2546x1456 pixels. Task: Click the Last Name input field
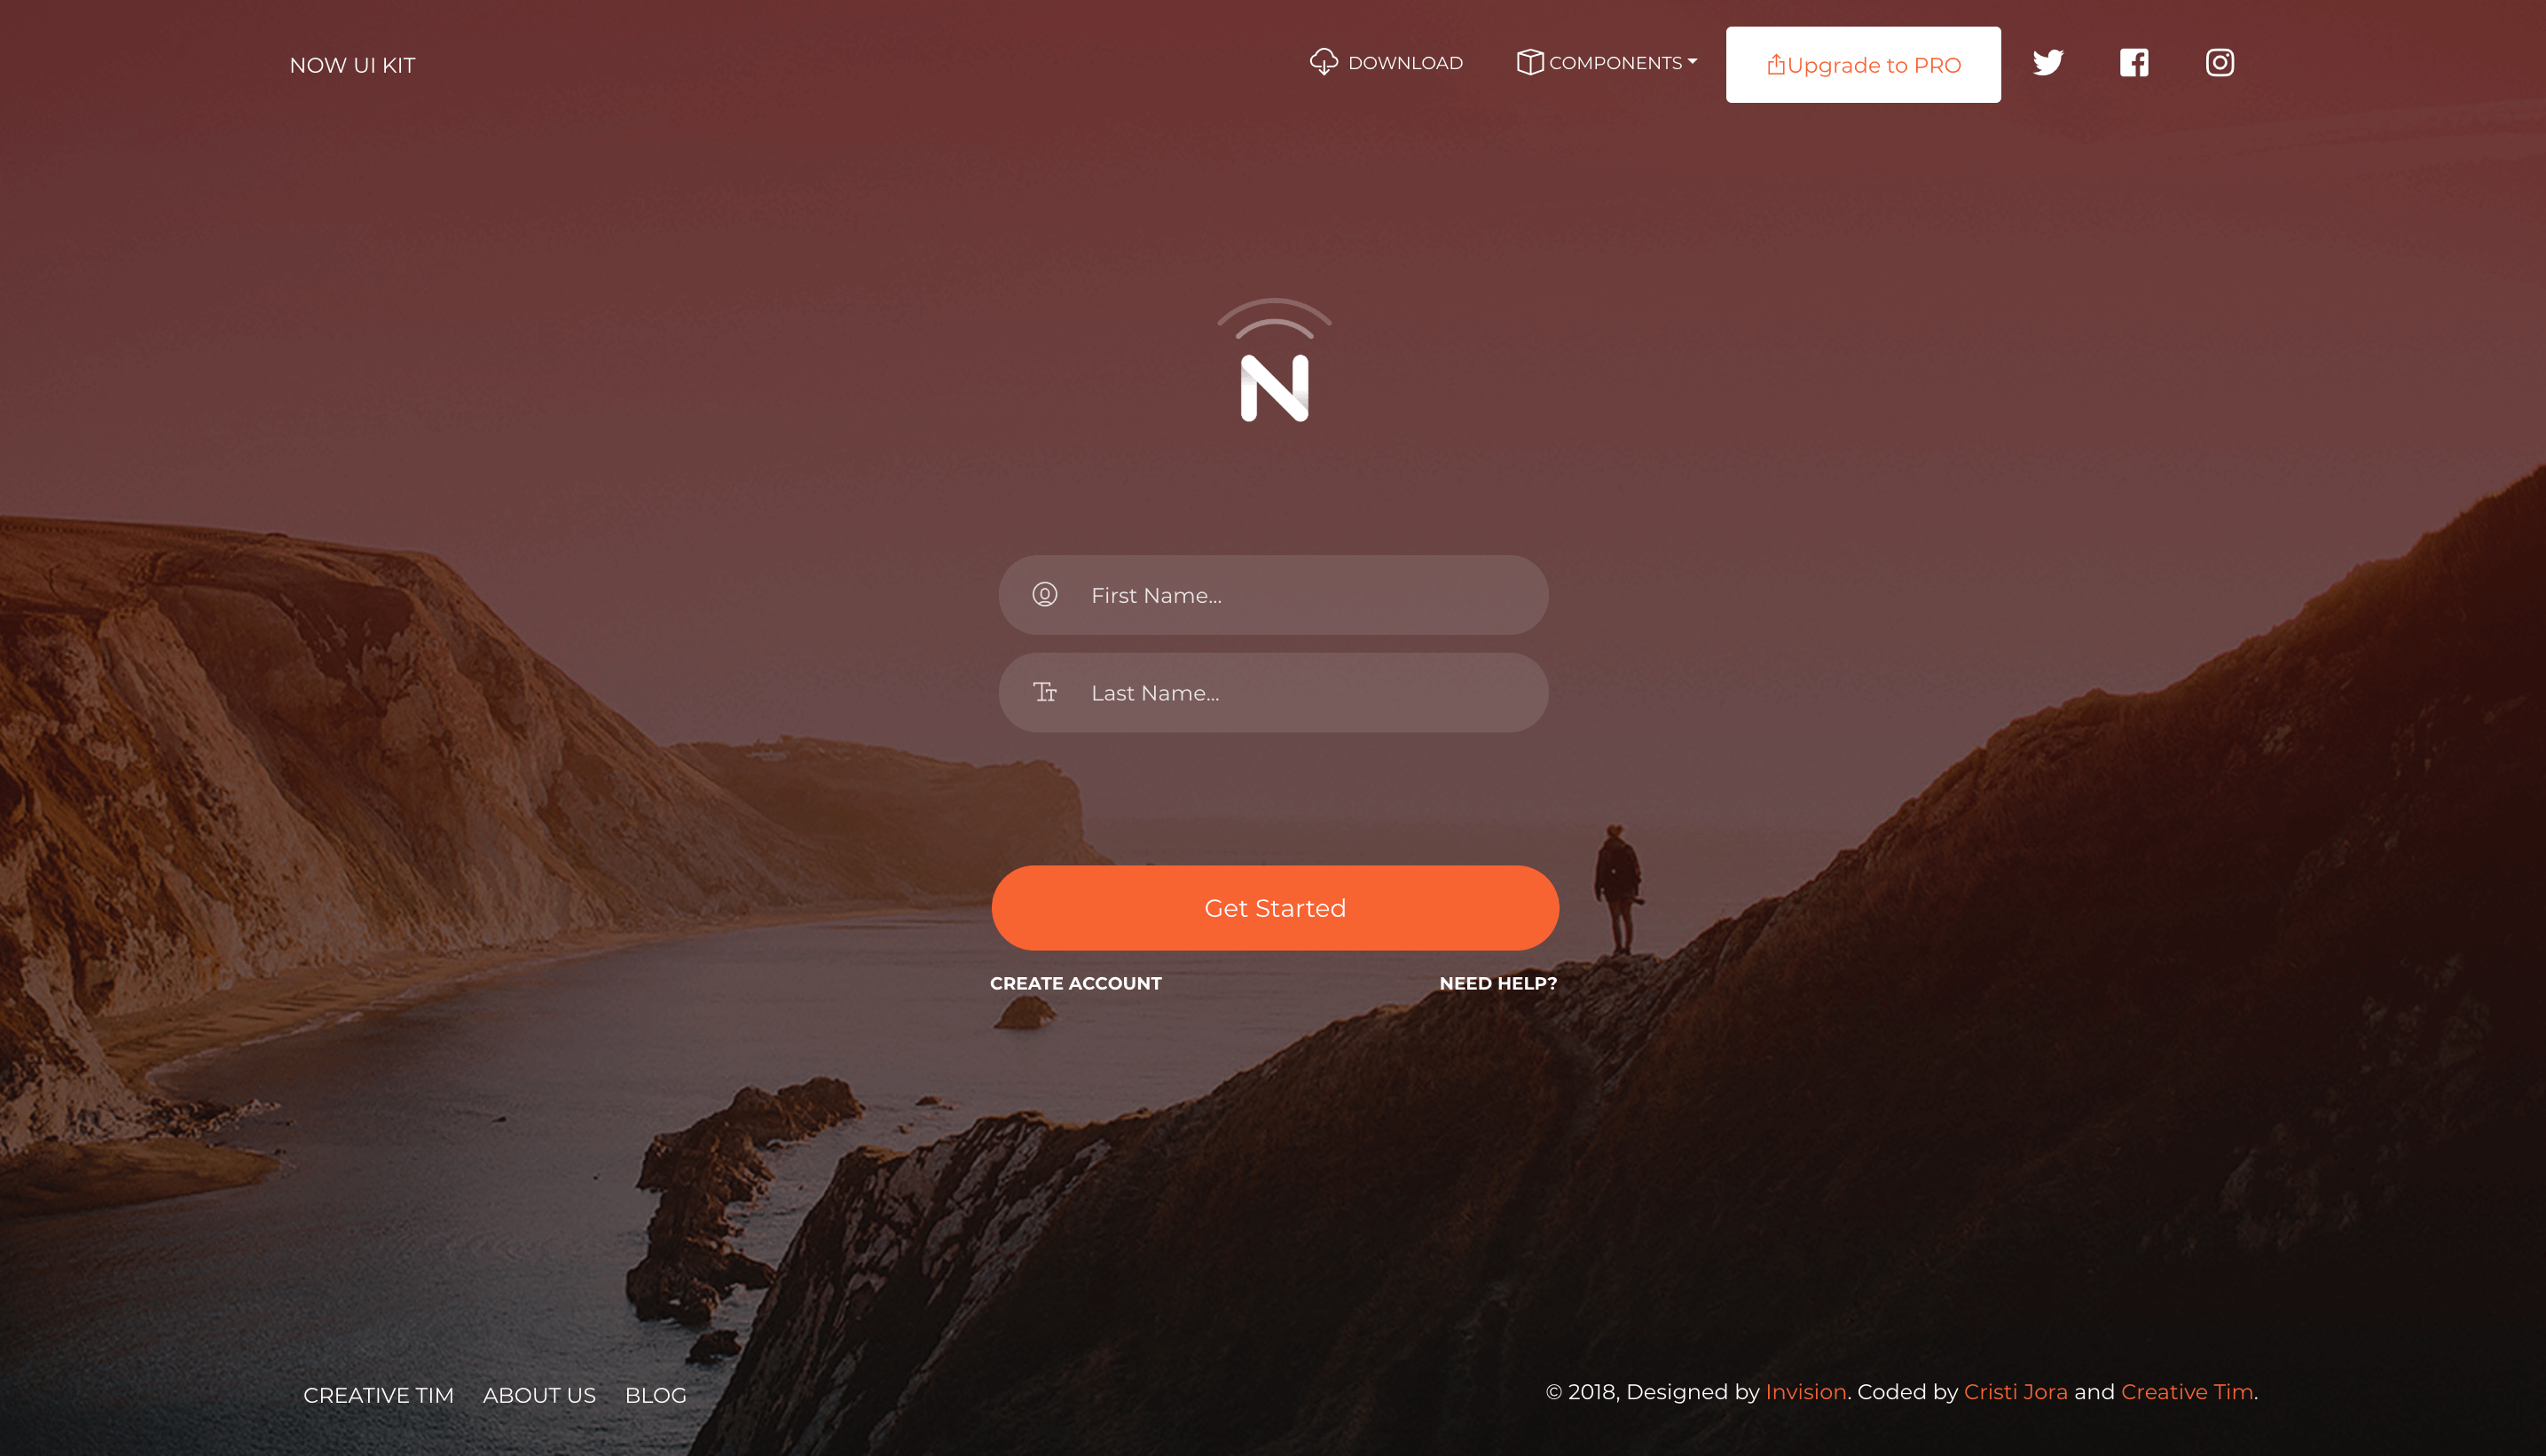(1273, 693)
